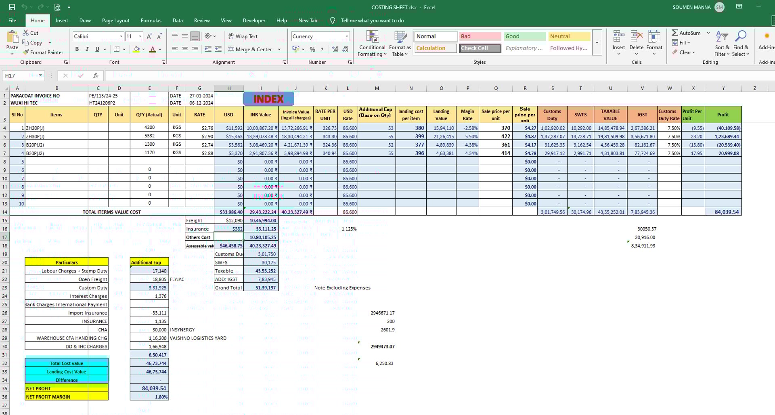
Task: Apply the Bad cell style
Action: pyautogui.click(x=480, y=36)
